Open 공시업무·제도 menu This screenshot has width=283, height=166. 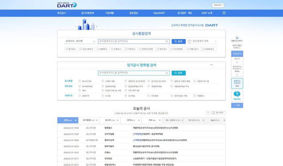[185, 13]
